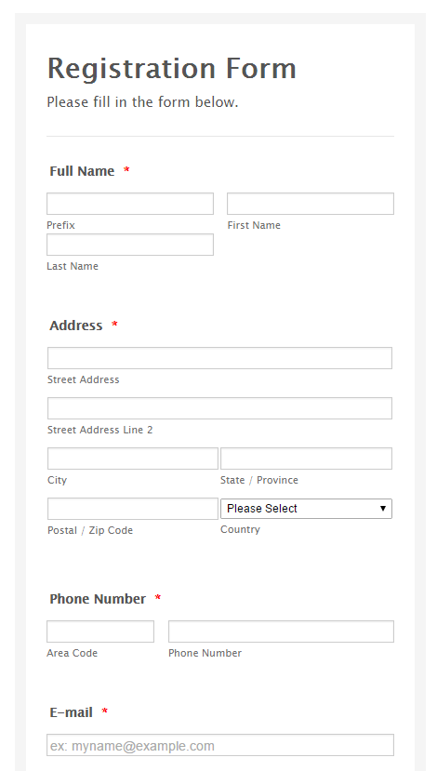Viewport: 437px width, 771px height.
Task: Click the Full Name label
Action: point(82,171)
